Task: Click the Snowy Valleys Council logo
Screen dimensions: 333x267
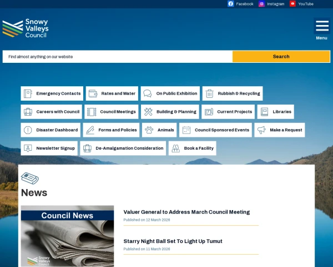Action: (x=26, y=28)
